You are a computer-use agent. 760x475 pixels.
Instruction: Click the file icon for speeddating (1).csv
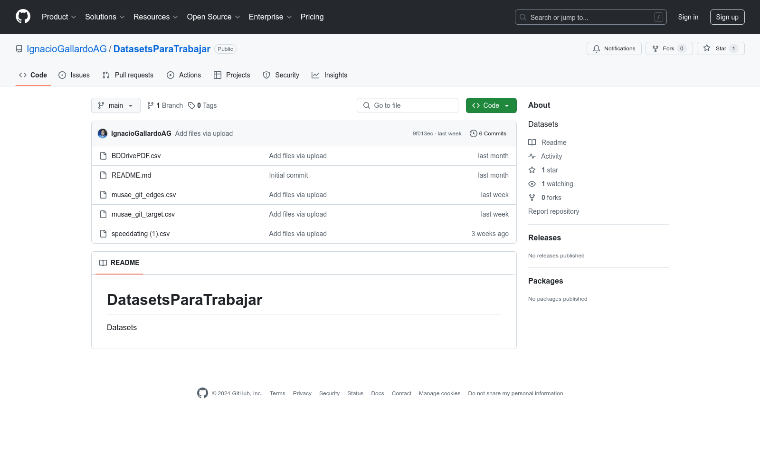[103, 234]
